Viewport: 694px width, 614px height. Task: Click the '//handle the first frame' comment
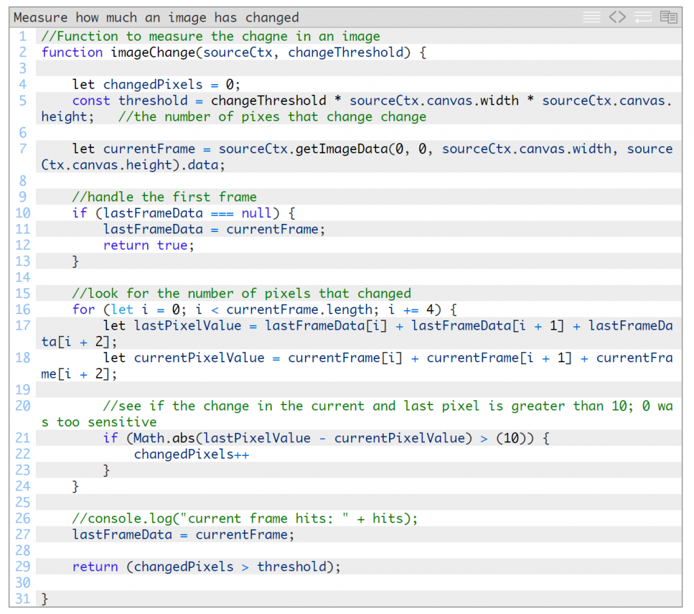coord(165,197)
